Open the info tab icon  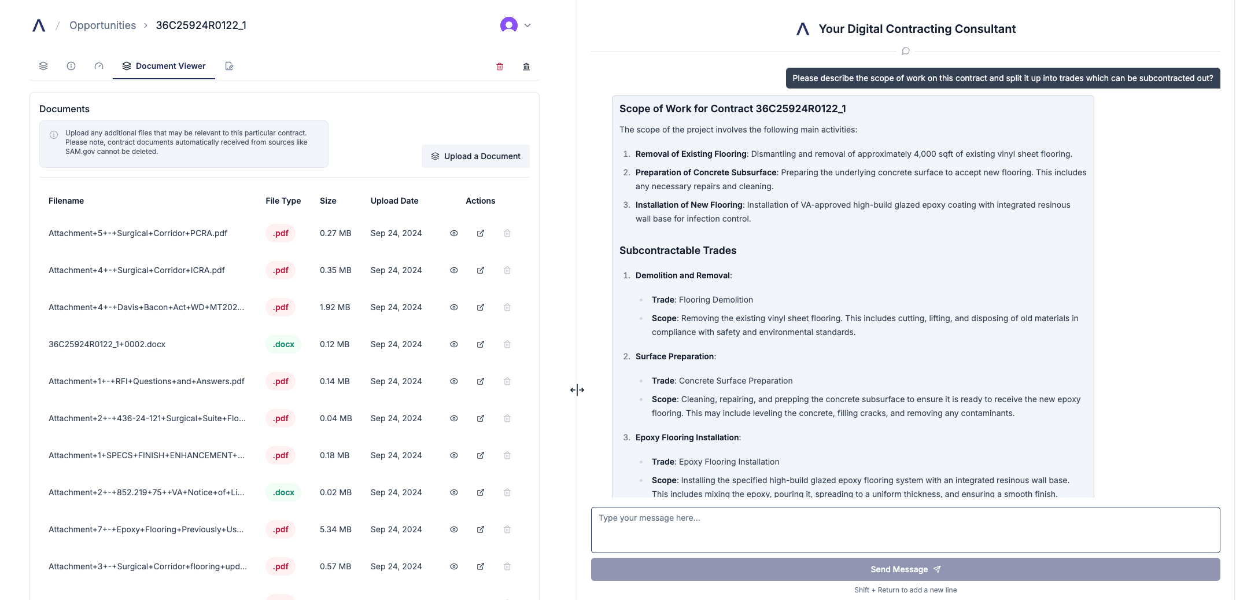tap(71, 66)
